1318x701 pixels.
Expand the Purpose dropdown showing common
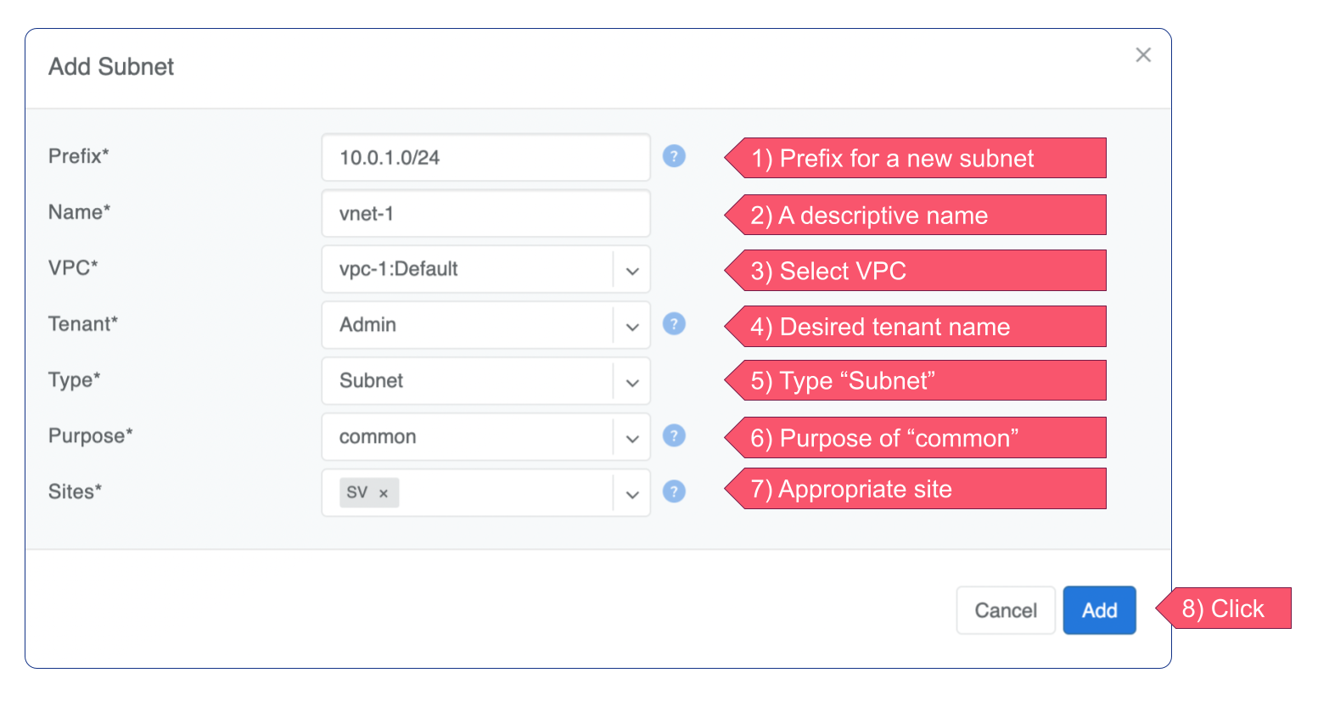(631, 436)
